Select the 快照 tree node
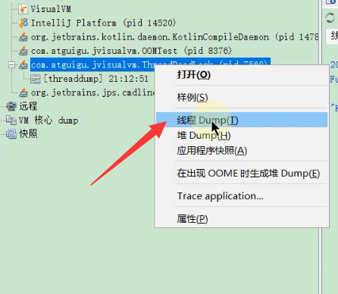The height and width of the screenshot is (294, 338). [28, 133]
